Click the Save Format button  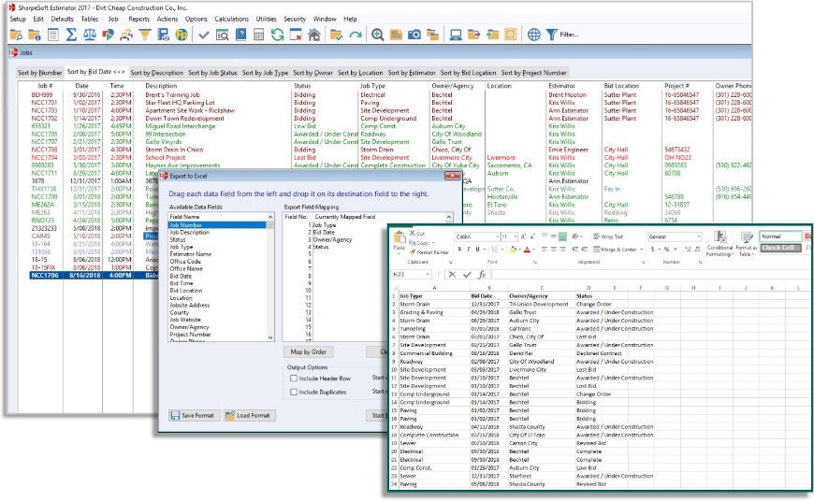pyautogui.click(x=193, y=415)
